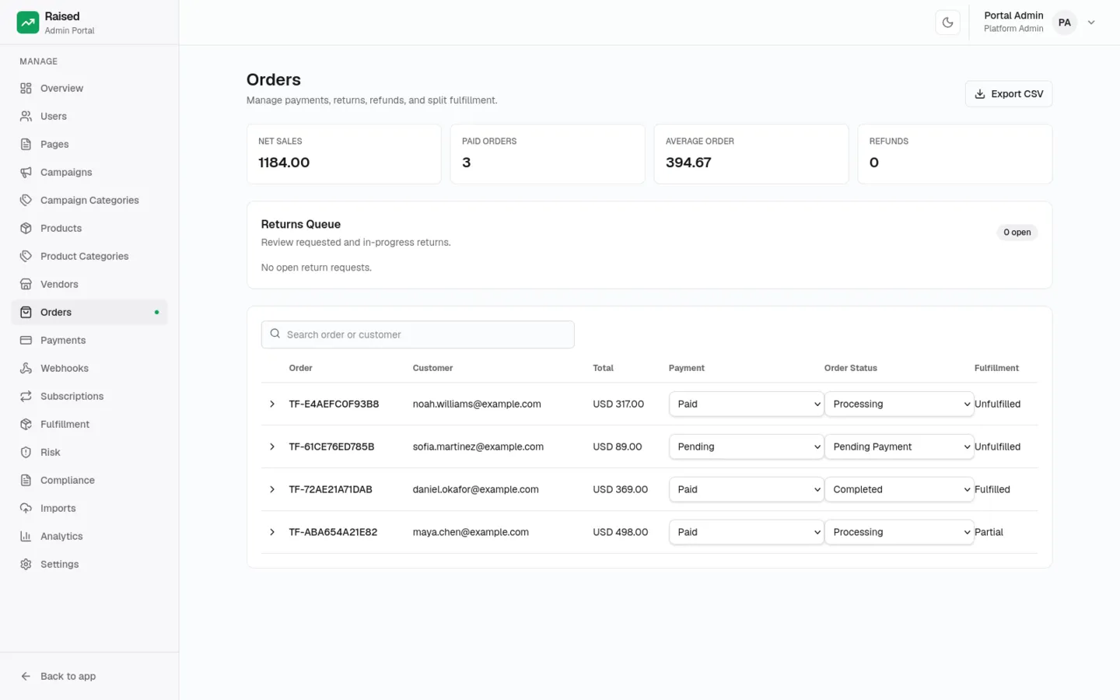Open Pending Payment order status dropdown
The image size is (1120, 700).
899,446
